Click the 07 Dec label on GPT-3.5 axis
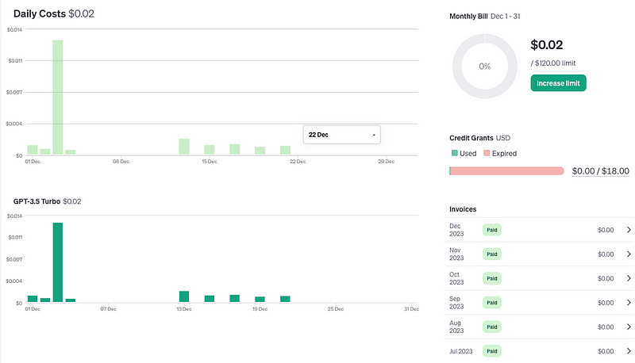 (109, 309)
